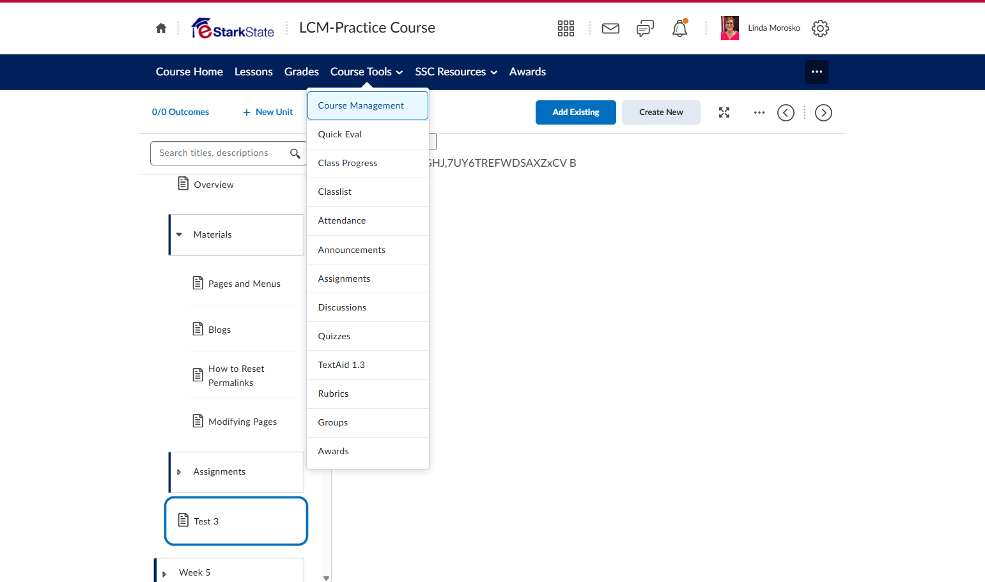Add a New Unit
This screenshot has height=582, width=985.
coord(268,112)
